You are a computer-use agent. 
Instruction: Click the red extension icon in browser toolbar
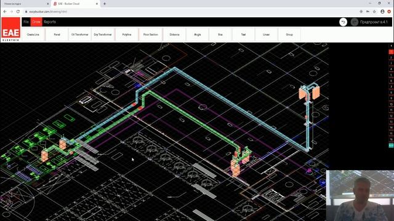point(390,12)
